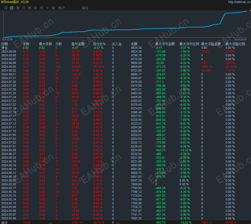Select the 2024.07.31 date row
Viewport: 251px width, 224px height.
click(x=9, y=78)
